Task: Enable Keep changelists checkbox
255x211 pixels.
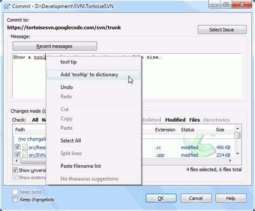Action: click(x=15, y=199)
